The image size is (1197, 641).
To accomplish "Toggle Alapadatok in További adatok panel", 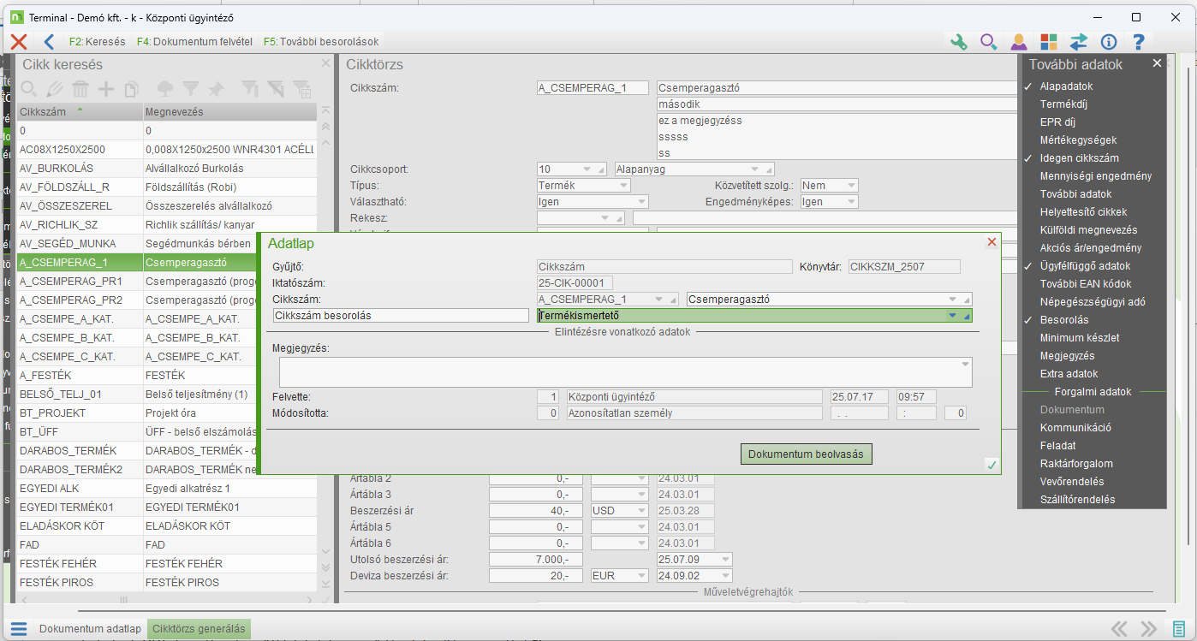I will (x=1066, y=86).
